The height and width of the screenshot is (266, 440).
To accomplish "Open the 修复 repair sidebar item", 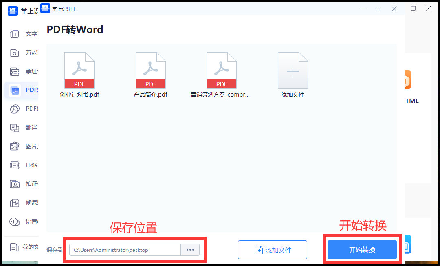I will click(x=24, y=202).
